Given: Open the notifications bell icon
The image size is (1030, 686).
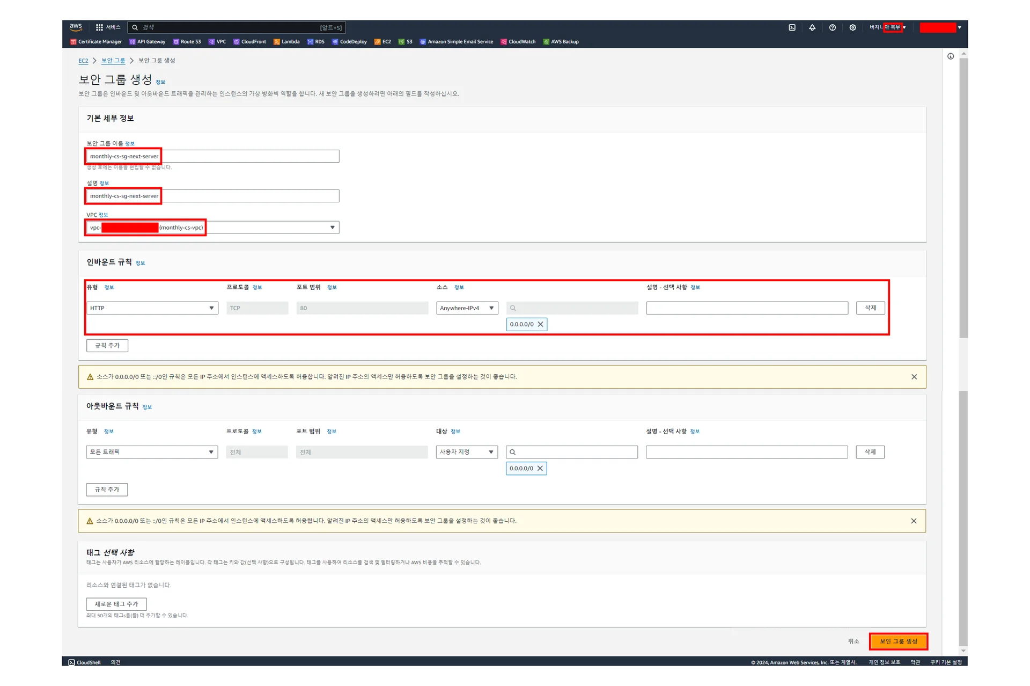Looking at the screenshot, I should [x=812, y=27].
